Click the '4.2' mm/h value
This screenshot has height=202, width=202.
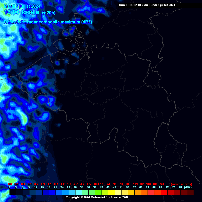[x=82, y=184]
